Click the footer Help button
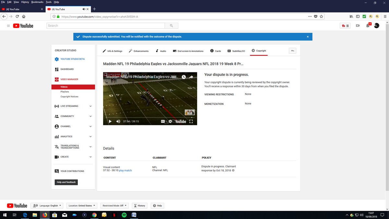This screenshot has height=219, width=389. click(157, 206)
